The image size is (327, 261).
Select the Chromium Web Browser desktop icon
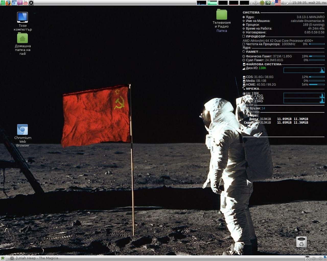pyautogui.click(x=22, y=136)
